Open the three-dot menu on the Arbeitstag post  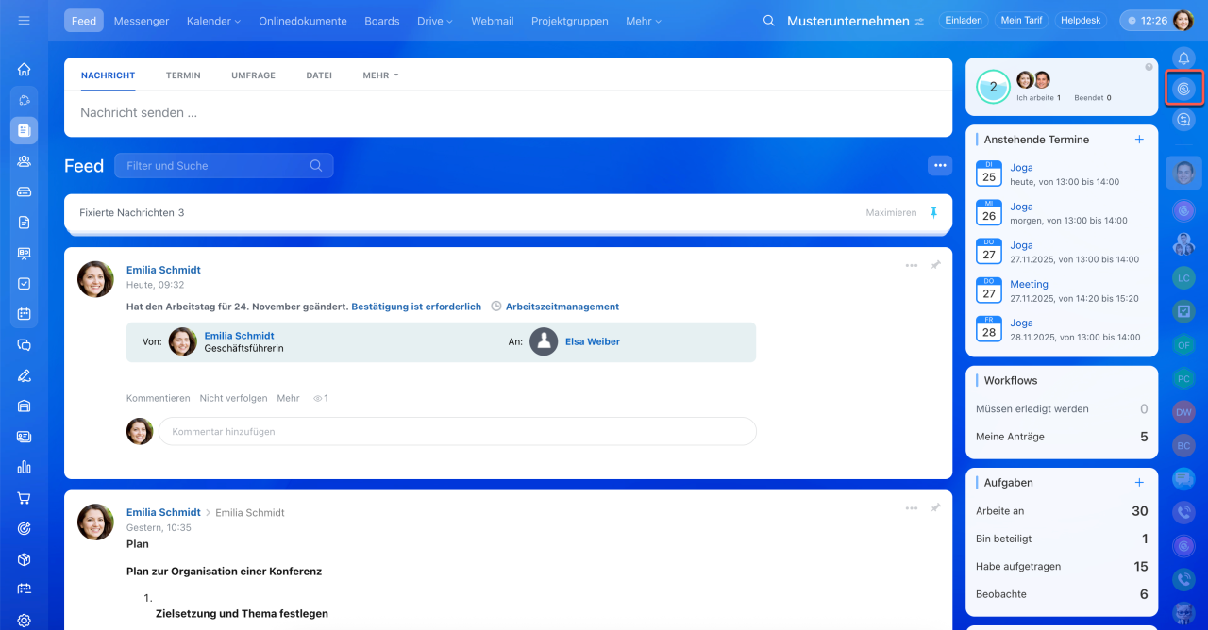(x=912, y=266)
